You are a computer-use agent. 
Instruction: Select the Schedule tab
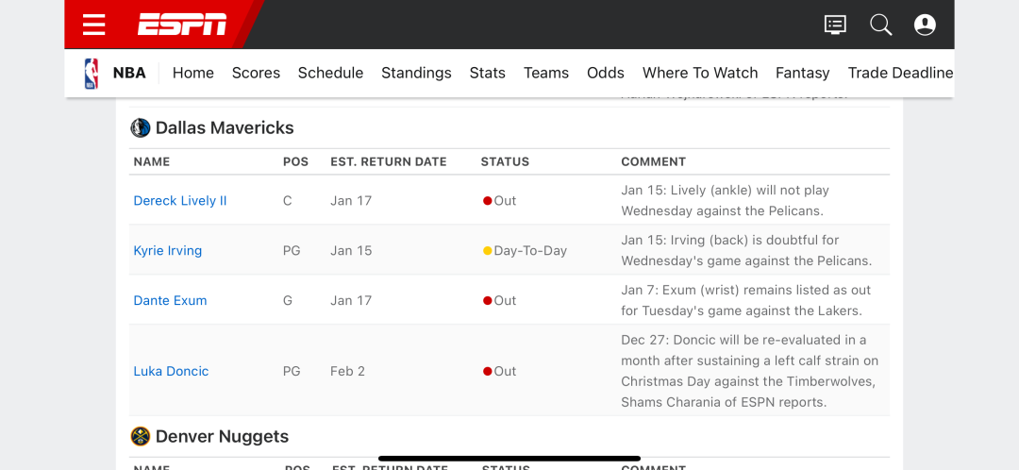(x=331, y=73)
